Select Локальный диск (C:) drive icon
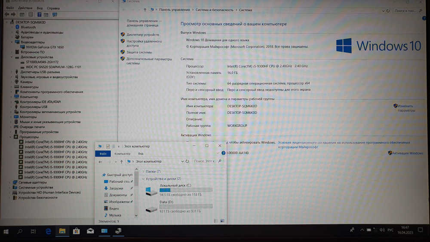Image resolution: width=430 pixels, height=242 pixels. 151,191
